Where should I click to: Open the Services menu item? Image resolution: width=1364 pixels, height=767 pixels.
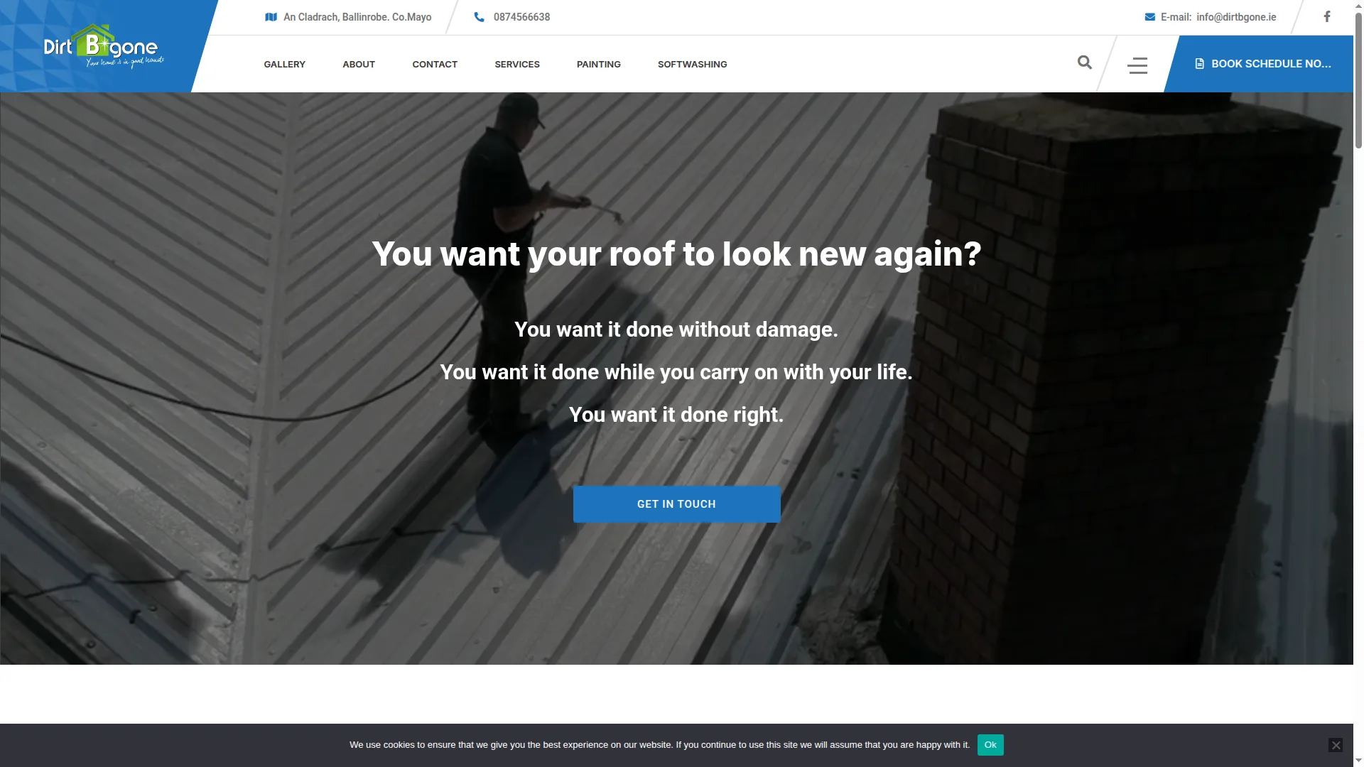click(517, 64)
